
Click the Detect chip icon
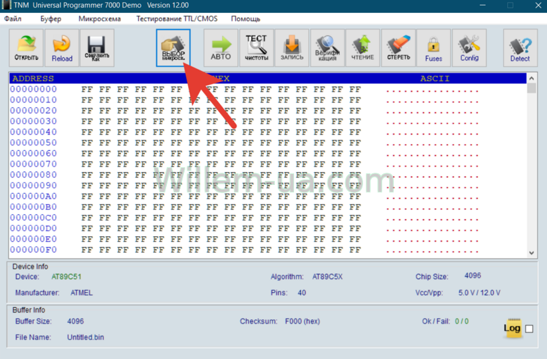click(x=520, y=47)
